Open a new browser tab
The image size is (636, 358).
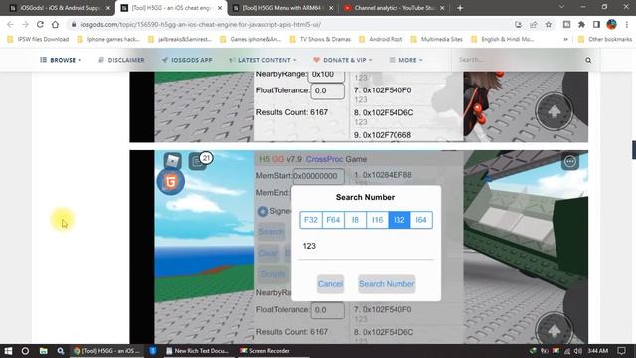(x=460, y=8)
